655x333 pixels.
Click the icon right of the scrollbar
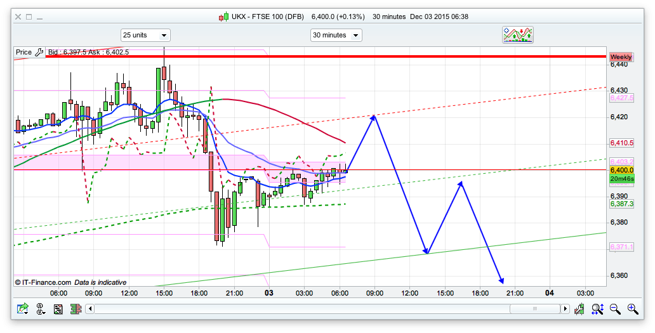click(579, 309)
